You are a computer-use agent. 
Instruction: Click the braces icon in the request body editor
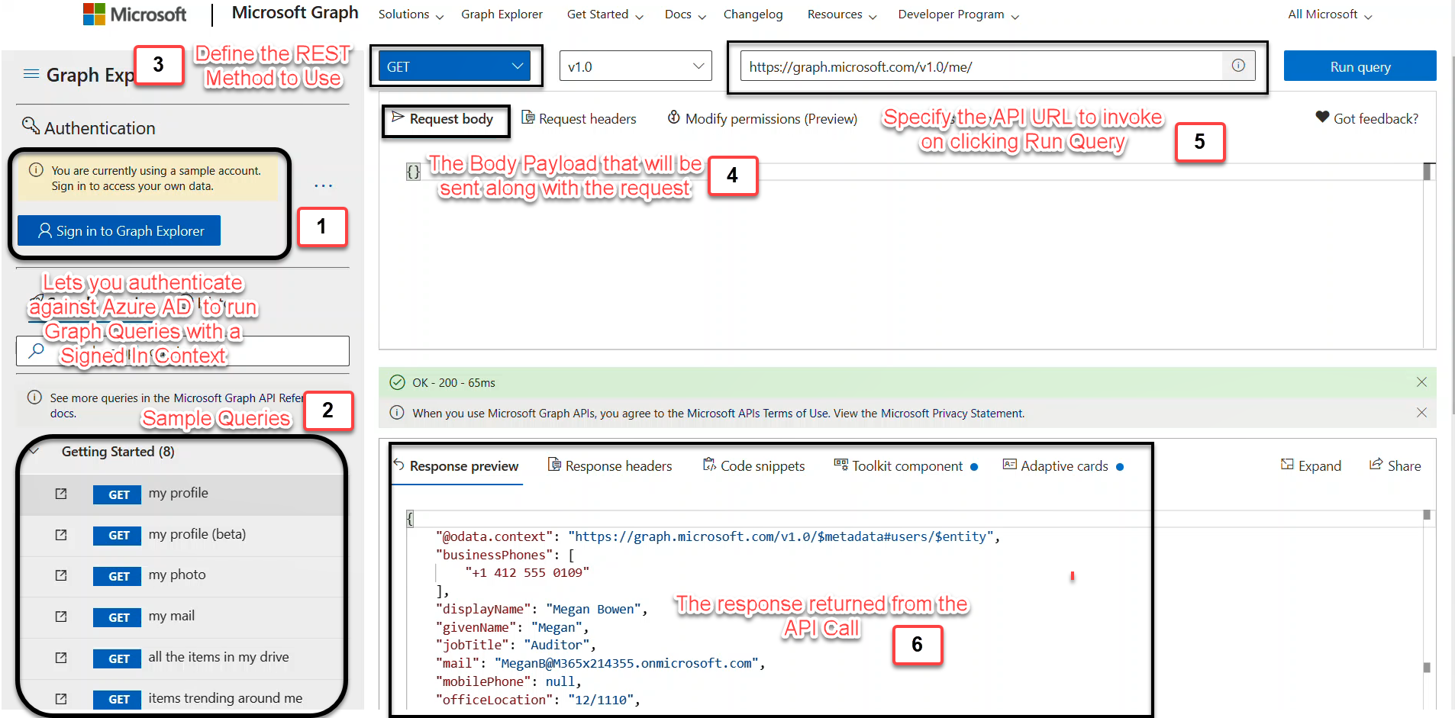413,172
